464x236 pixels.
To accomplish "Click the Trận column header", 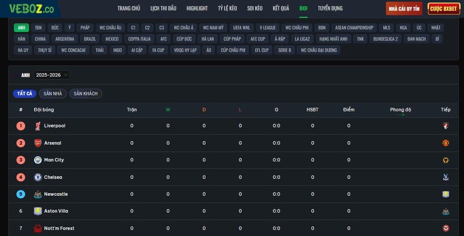I will pos(132,110).
